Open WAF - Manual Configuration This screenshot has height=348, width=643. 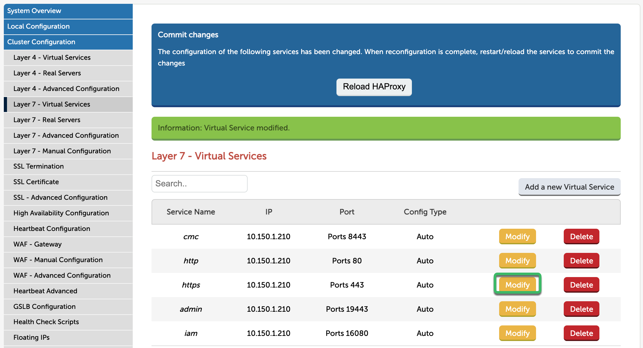point(68,260)
